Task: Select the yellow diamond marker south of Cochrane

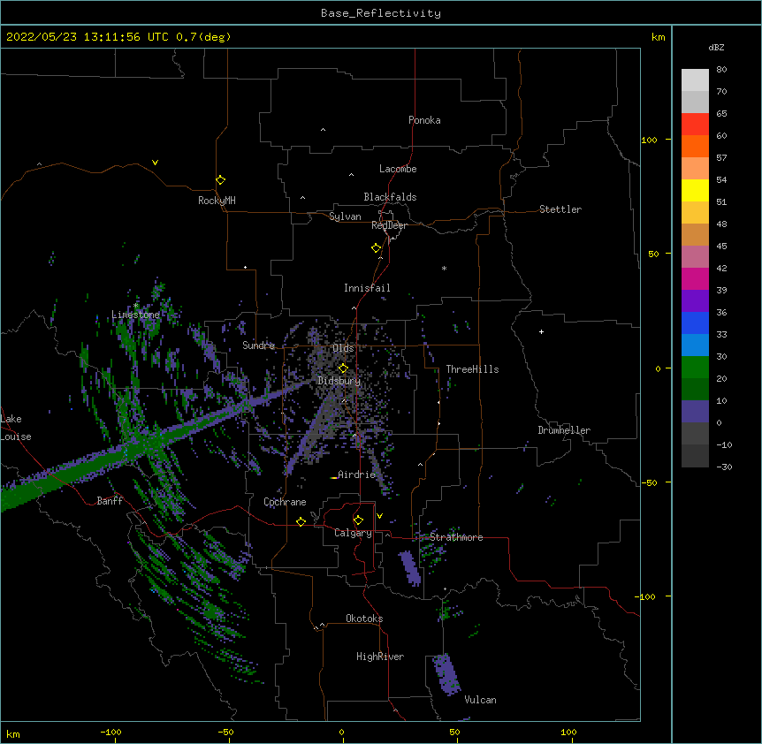Action: tap(301, 521)
